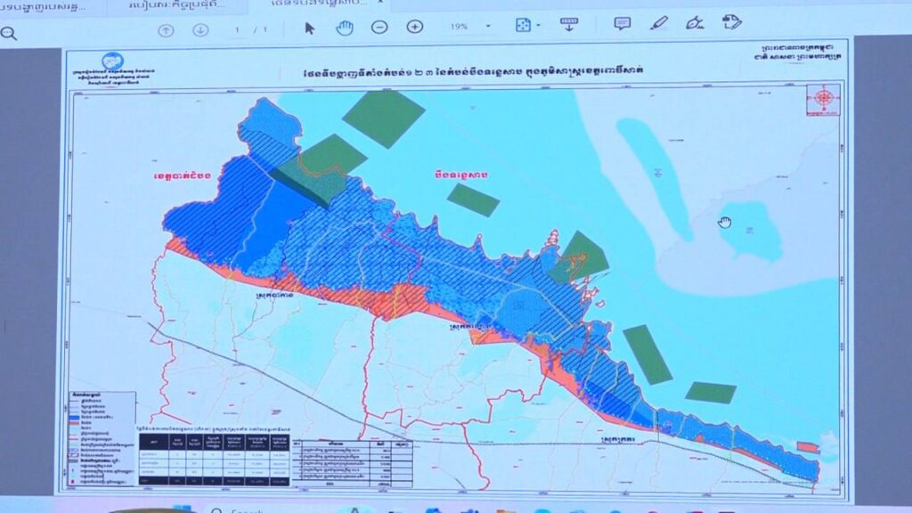The height and width of the screenshot is (513, 912).
Task: Open the sign document tool
Action: pyautogui.click(x=695, y=22)
